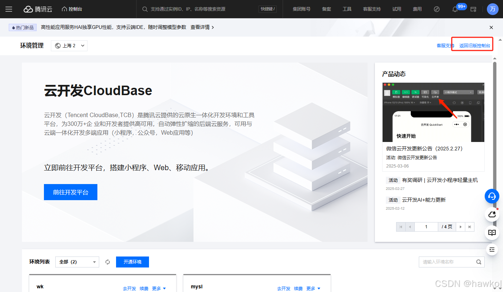
Task: Refresh the environment list
Action: pyautogui.click(x=108, y=262)
